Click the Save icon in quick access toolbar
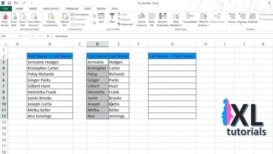The height and width of the screenshot is (154, 273). click(x=9, y=3)
